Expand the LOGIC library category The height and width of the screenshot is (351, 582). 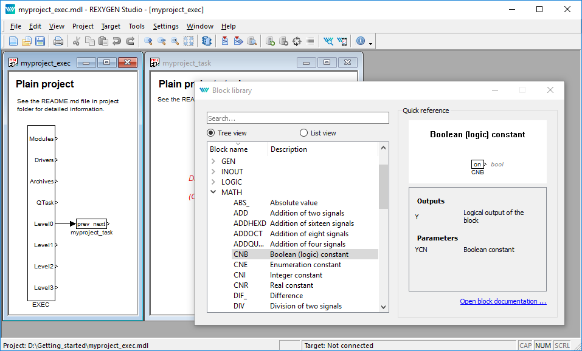pos(213,182)
